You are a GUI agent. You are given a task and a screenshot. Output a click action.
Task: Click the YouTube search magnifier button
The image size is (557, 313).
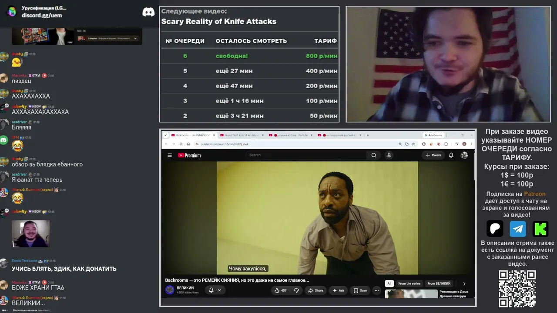click(374, 155)
